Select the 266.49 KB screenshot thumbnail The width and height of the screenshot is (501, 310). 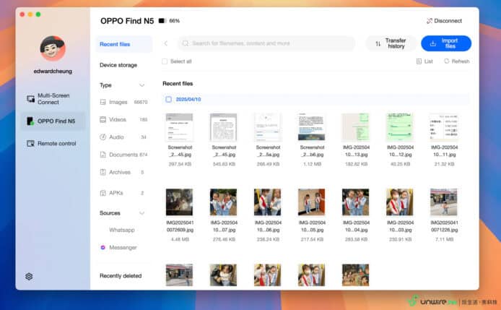pyautogui.click(x=267, y=127)
